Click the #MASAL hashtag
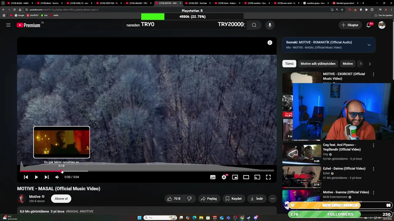Viewport: 394px width, 221px height. click(x=72, y=211)
